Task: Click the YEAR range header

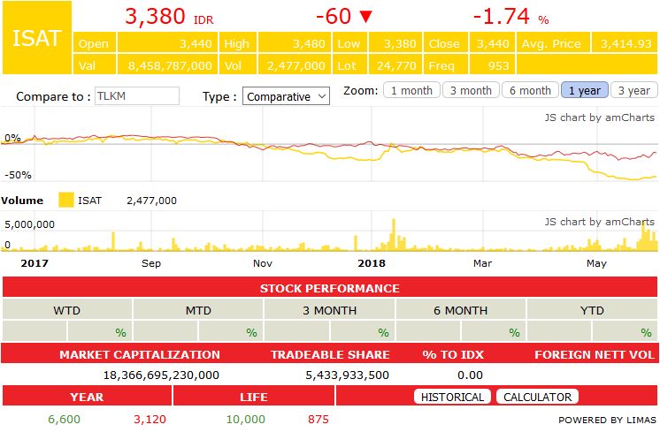Action: click(87, 397)
